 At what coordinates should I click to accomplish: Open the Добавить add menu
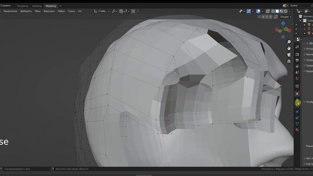click(x=26, y=11)
